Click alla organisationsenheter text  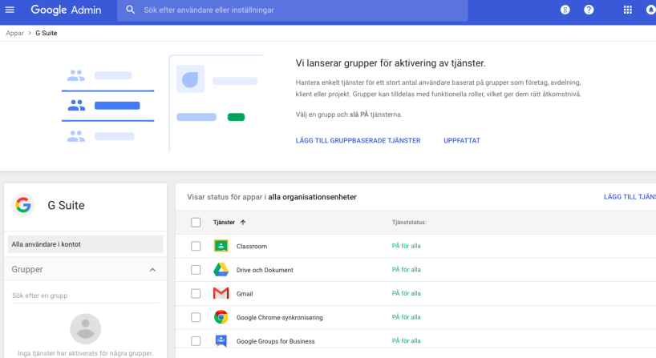(312, 197)
